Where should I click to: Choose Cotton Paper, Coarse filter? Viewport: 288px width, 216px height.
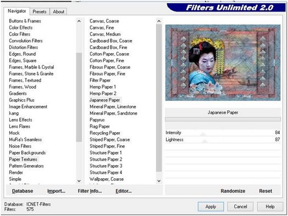109,54
